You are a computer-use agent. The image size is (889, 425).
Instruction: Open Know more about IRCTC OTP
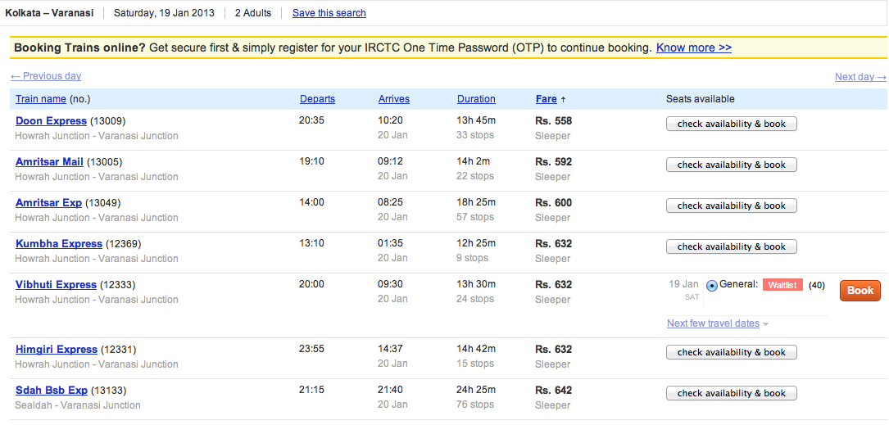694,47
